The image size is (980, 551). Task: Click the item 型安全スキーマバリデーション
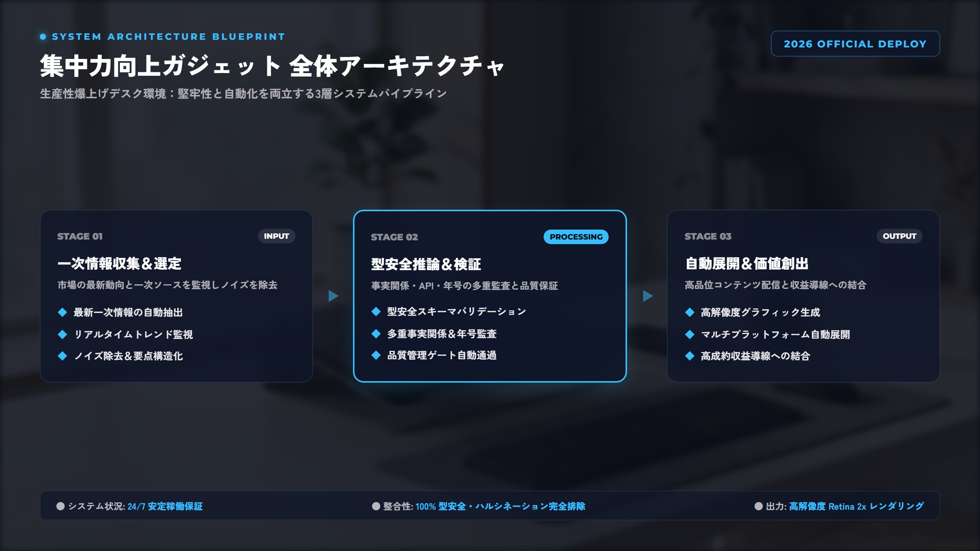click(x=457, y=311)
